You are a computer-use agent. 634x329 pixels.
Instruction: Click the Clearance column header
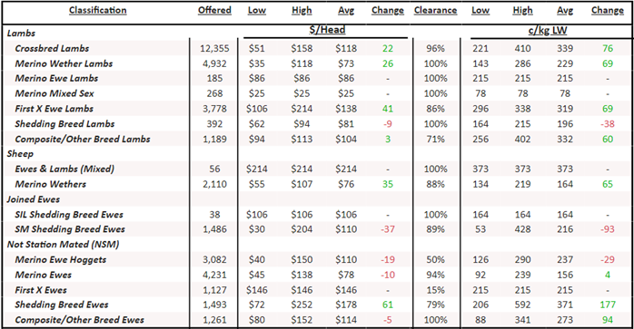click(x=435, y=11)
